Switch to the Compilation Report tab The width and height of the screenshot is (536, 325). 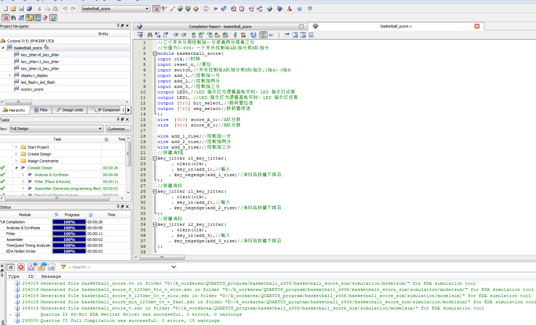pyautogui.click(x=220, y=27)
